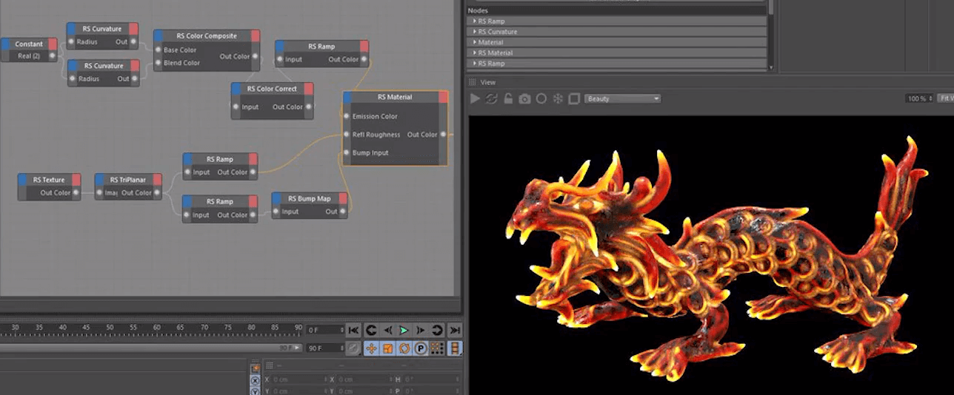Screen dimensions: 954x395
Task: Click the snowflake freeze icon
Action: tap(558, 98)
